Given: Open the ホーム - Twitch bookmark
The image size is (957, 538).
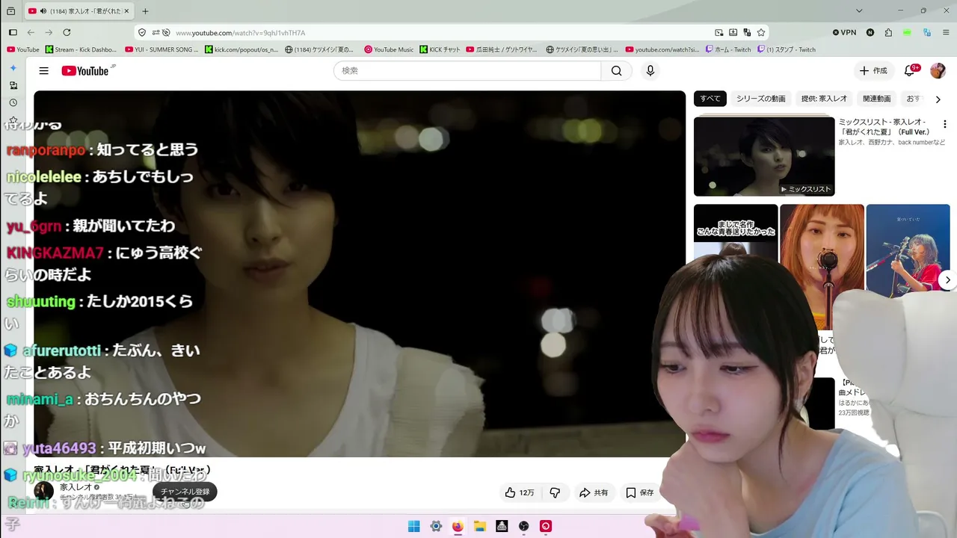Looking at the screenshot, I should tap(728, 50).
